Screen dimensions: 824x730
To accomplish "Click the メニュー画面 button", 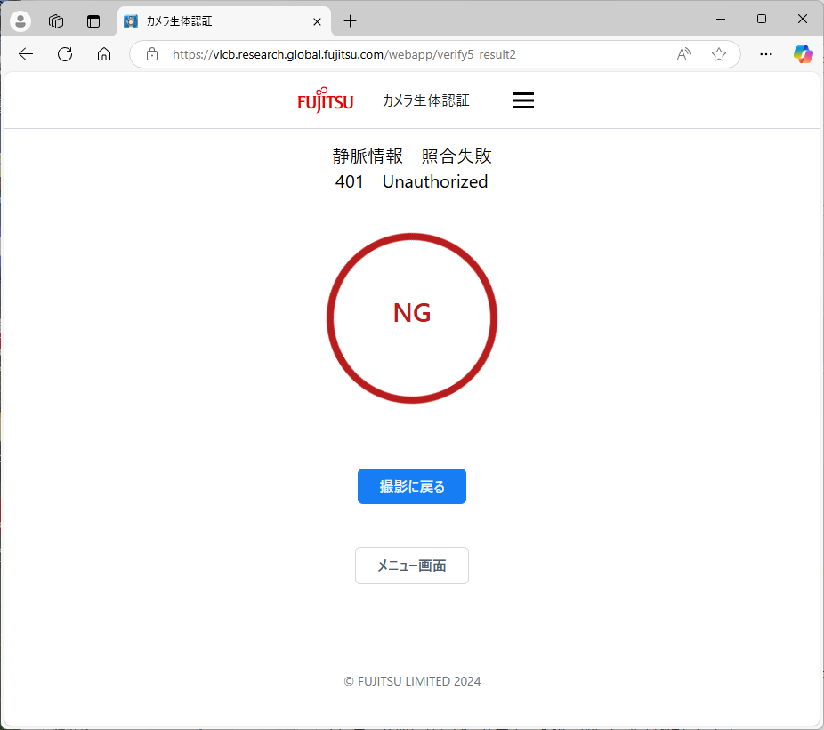I will (412, 566).
